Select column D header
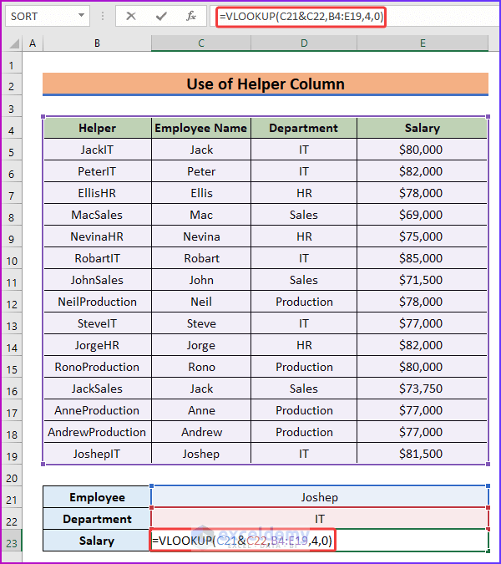The width and height of the screenshot is (501, 564). pos(304,43)
